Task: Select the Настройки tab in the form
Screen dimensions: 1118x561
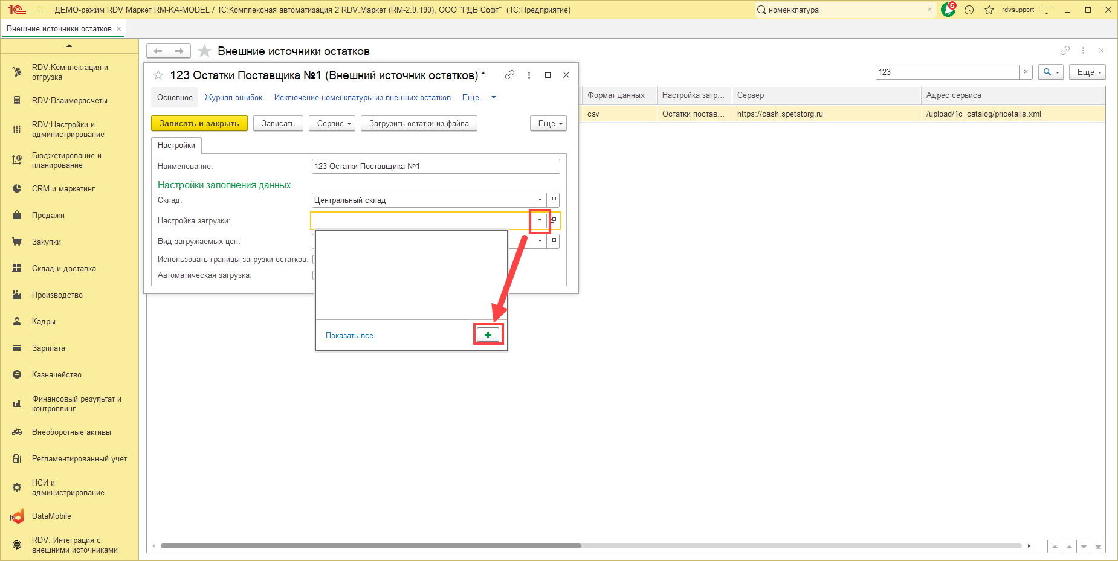Action: pos(176,146)
